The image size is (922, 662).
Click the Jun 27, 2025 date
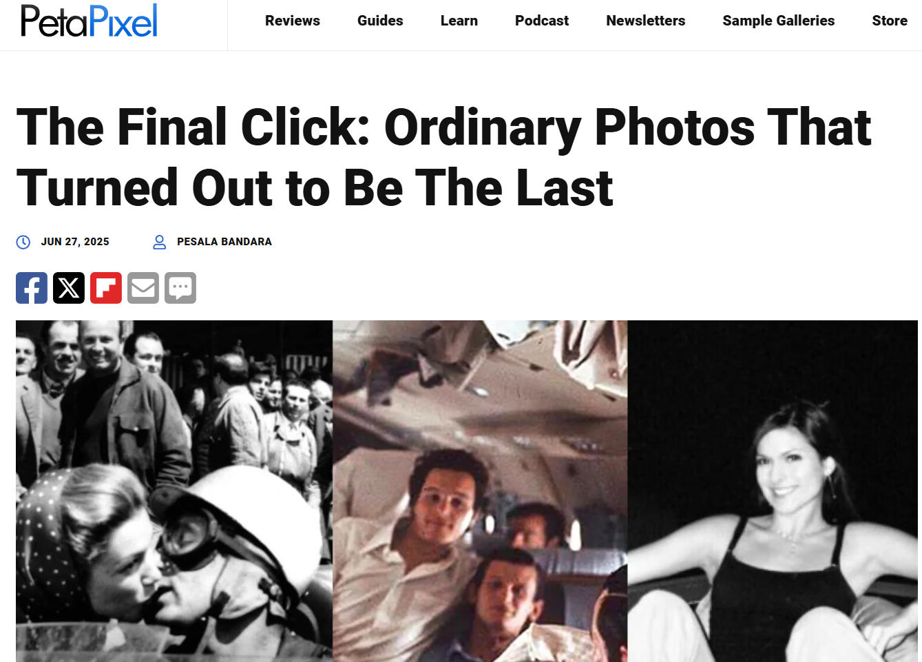tap(75, 242)
